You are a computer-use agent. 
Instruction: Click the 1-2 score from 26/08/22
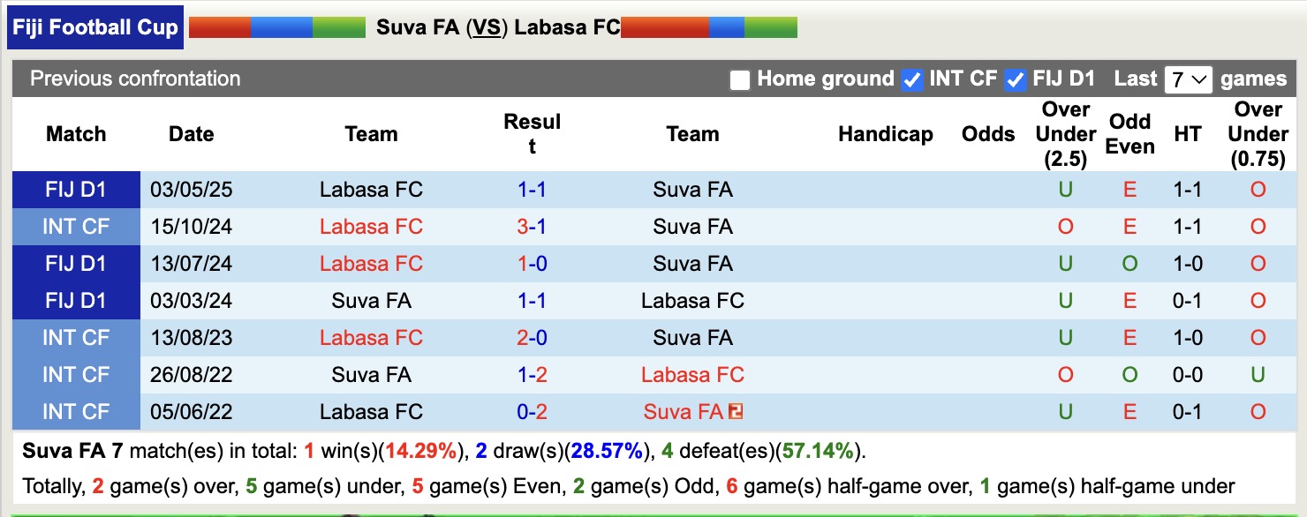pos(532,375)
